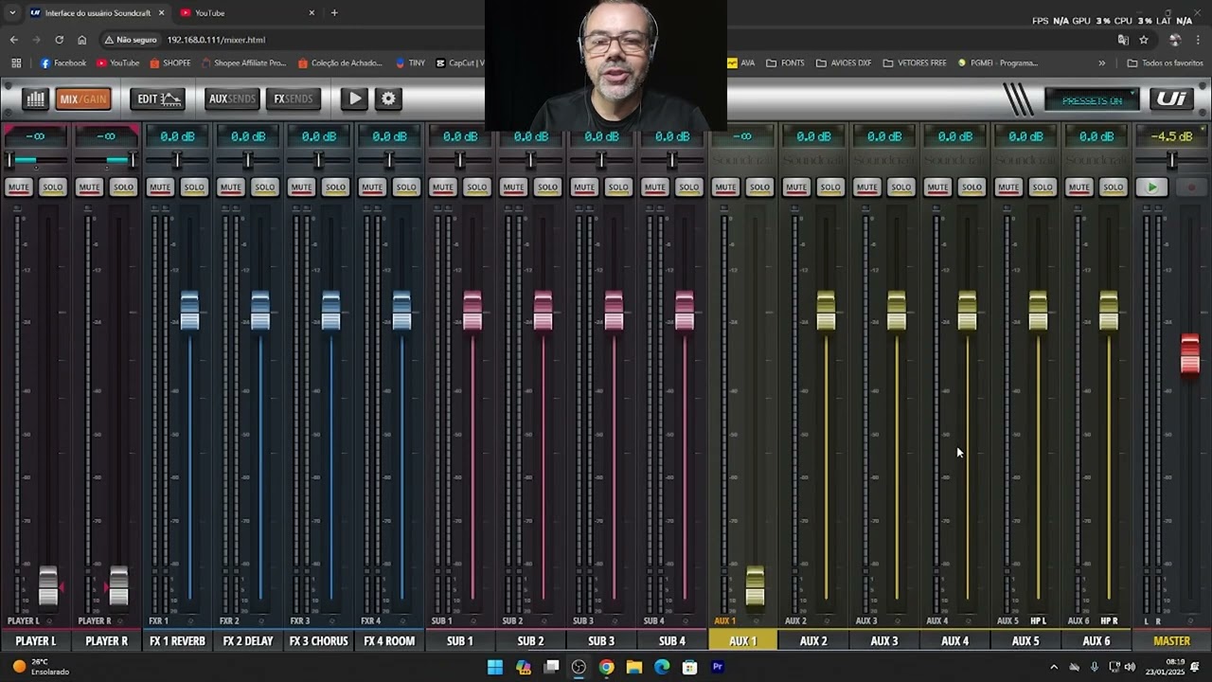The height and width of the screenshot is (682, 1212).
Task: Open Windows Start menu
Action: click(495, 667)
